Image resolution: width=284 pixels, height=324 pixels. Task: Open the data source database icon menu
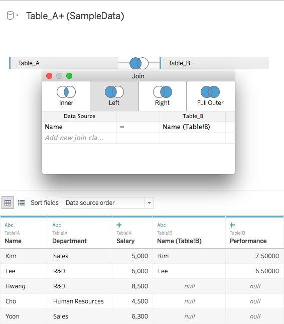click(10, 16)
